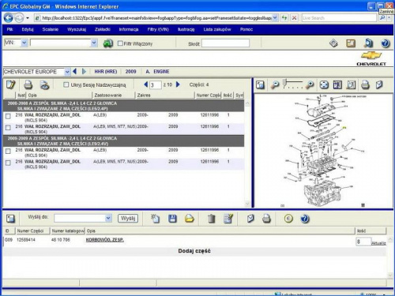
Task: Click the top toolbar search documents icon
Action: pyautogui.click(x=368, y=43)
